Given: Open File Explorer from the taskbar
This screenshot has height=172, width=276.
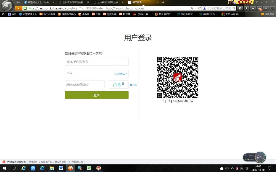Looking at the screenshot, I should 51,168.
